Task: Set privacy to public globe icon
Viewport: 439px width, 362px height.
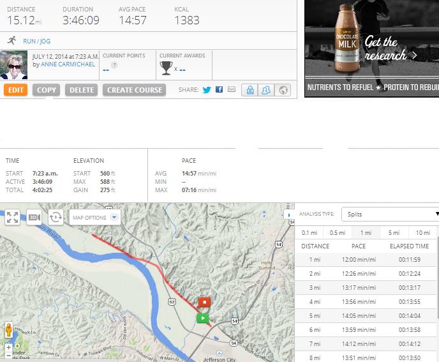Action: click(x=283, y=90)
